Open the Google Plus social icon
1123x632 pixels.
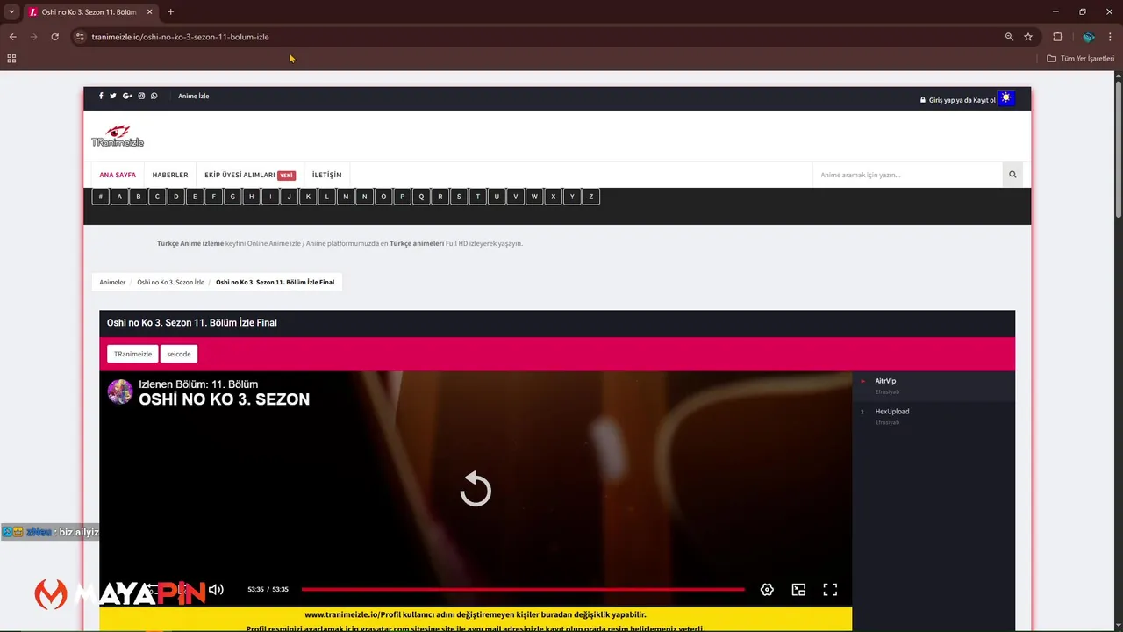(x=127, y=96)
